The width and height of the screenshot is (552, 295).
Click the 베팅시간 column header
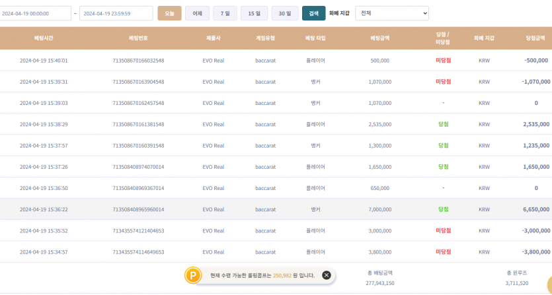tap(44, 38)
